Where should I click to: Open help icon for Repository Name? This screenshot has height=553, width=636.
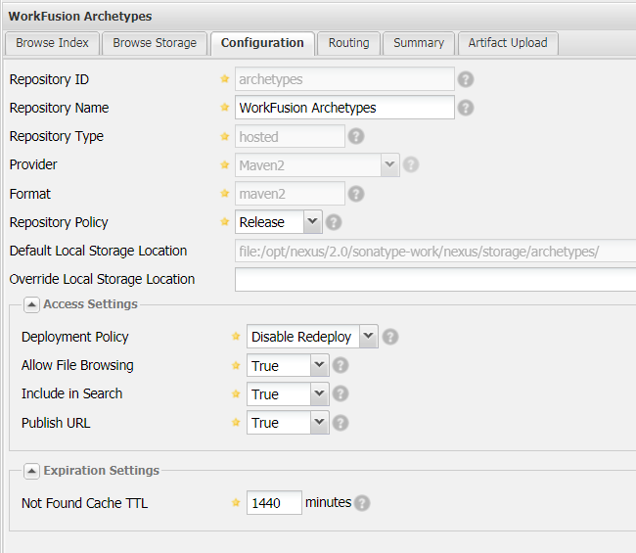click(x=466, y=108)
